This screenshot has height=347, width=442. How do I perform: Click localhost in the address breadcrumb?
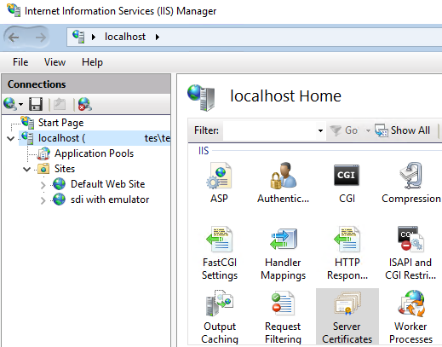coord(125,37)
